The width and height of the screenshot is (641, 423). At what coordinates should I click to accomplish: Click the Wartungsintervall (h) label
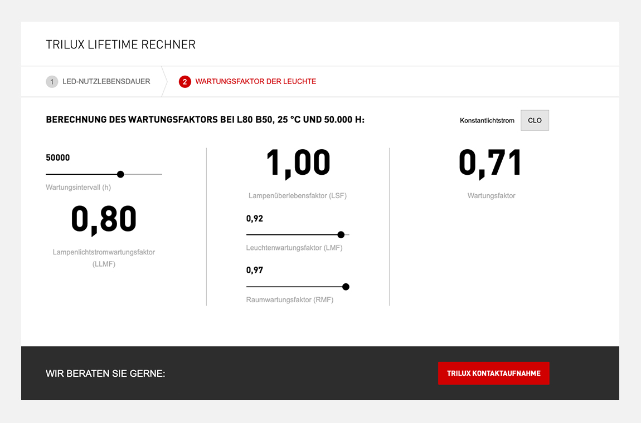(x=78, y=188)
